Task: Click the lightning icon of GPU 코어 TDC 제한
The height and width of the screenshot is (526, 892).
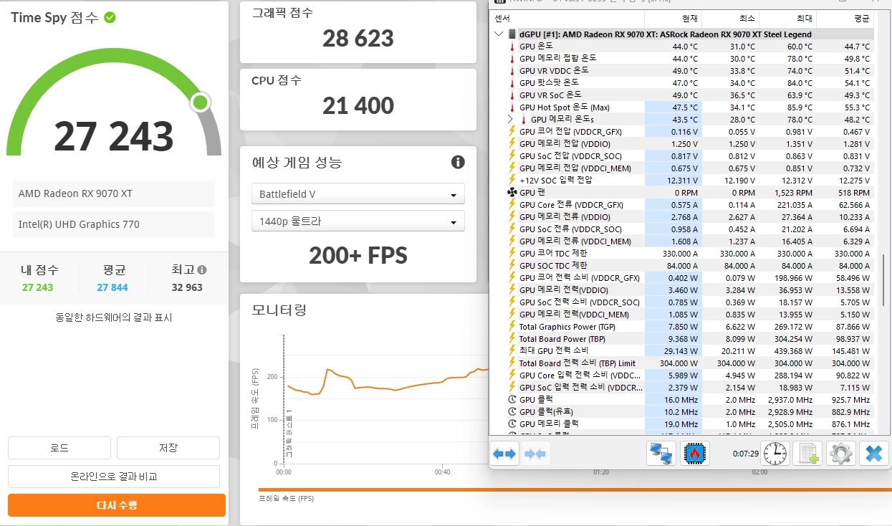Action: pos(512,254)
